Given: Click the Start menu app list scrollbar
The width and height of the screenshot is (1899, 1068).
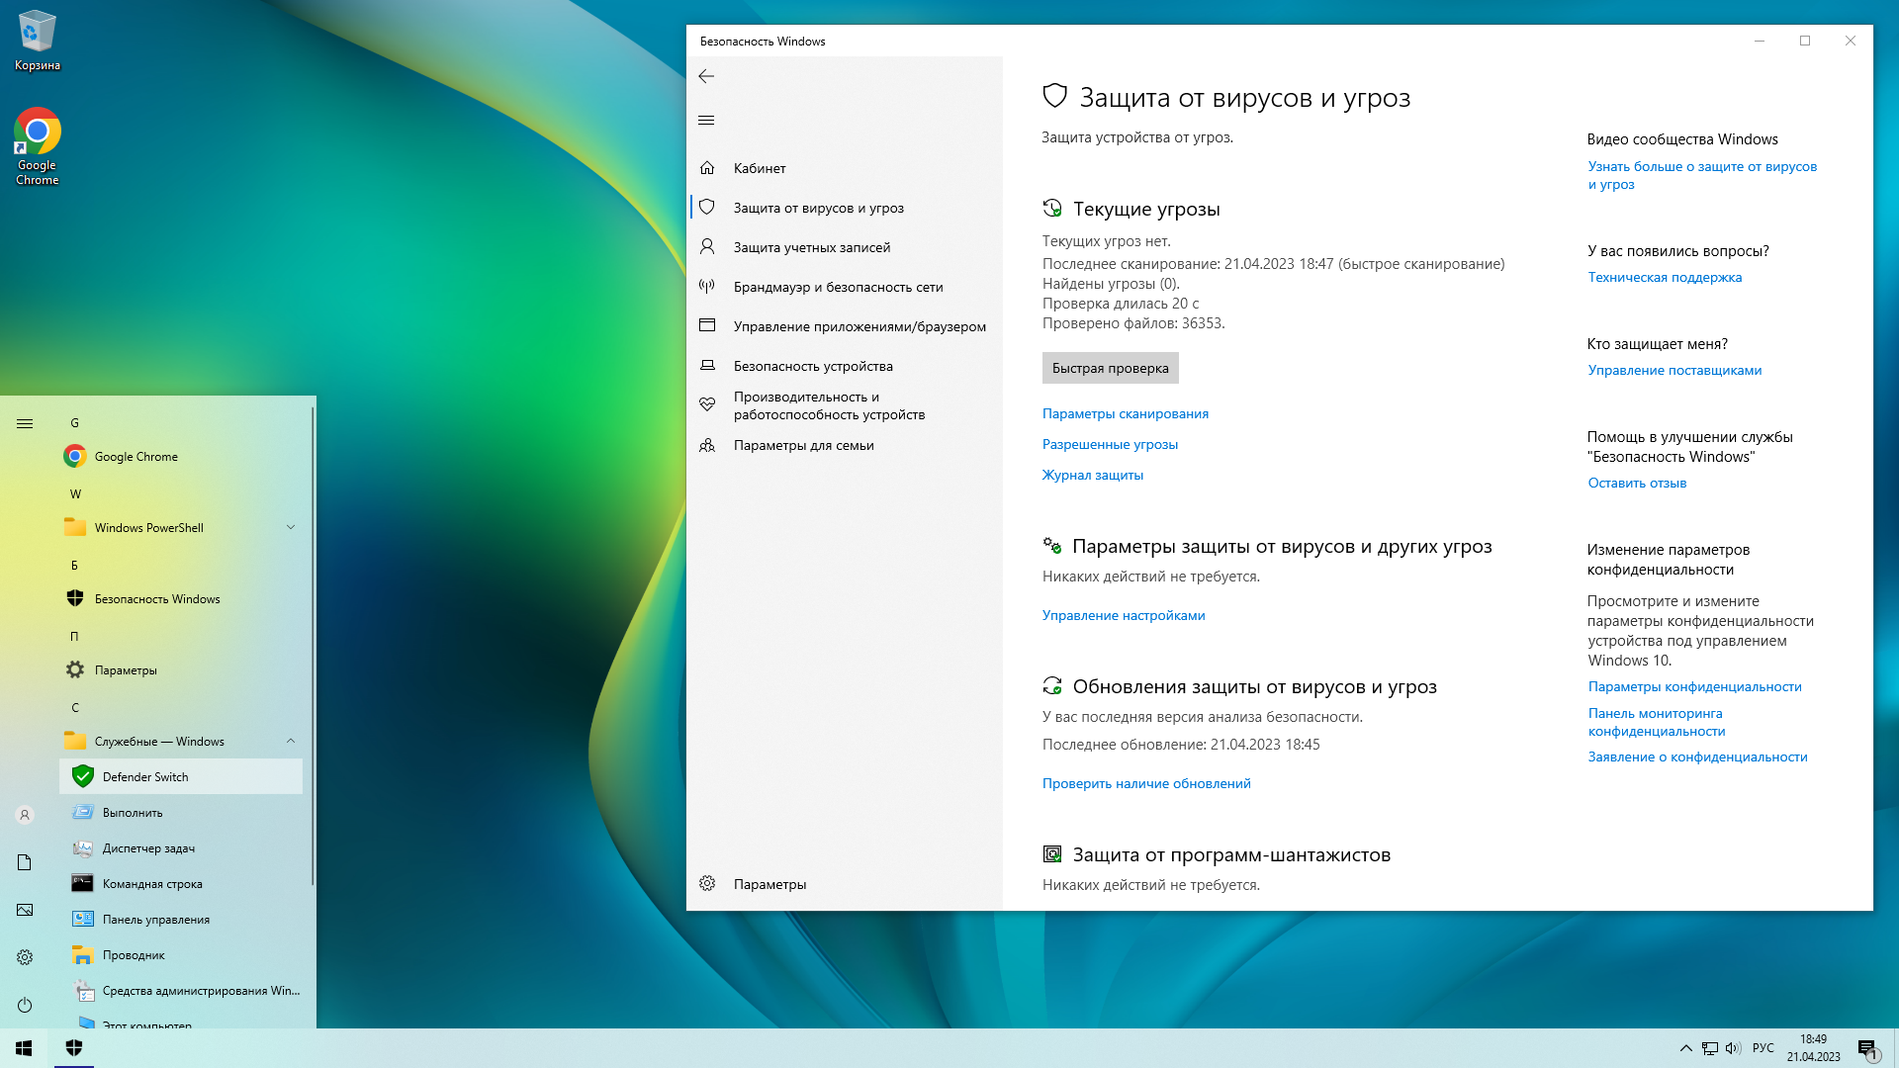Looking at the screenshot, I should (313, 647).
